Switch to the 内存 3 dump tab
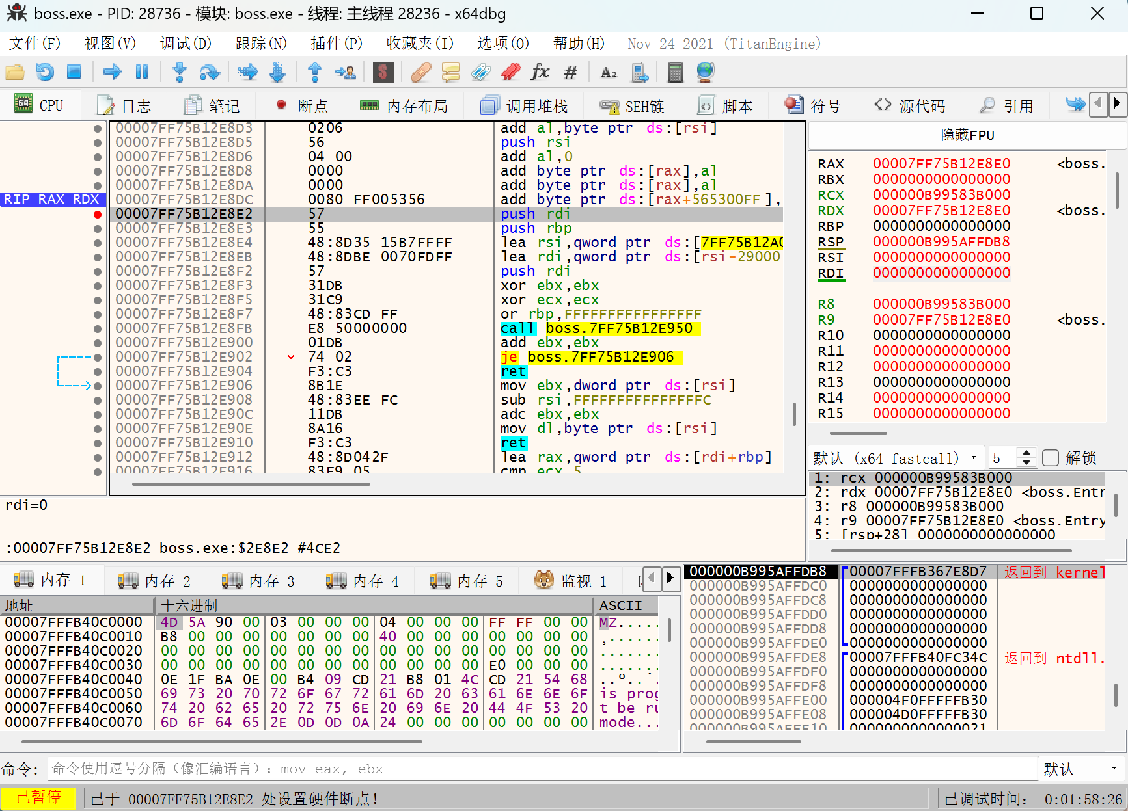Screen dimensions: 1128x811 [258, 580]
